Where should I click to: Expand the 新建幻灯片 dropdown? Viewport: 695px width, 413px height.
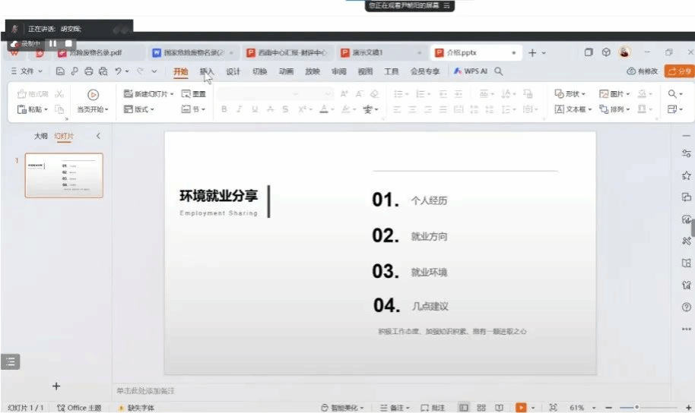point(173,94)
